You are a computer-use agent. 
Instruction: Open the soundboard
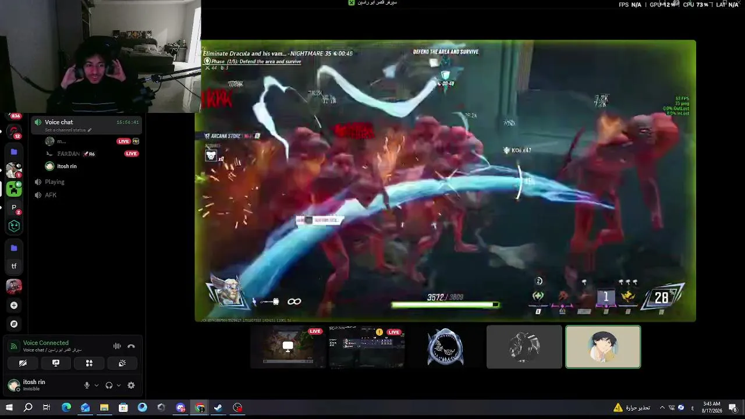click(x=122, y=363)
